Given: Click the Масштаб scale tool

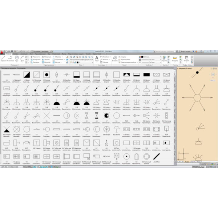Looking at the screenshot, I should tap(46, 62).
